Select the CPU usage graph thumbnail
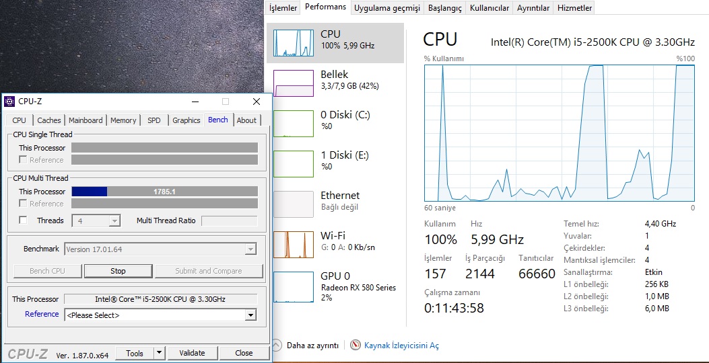The image size is (709, 363). pos(294,43)
